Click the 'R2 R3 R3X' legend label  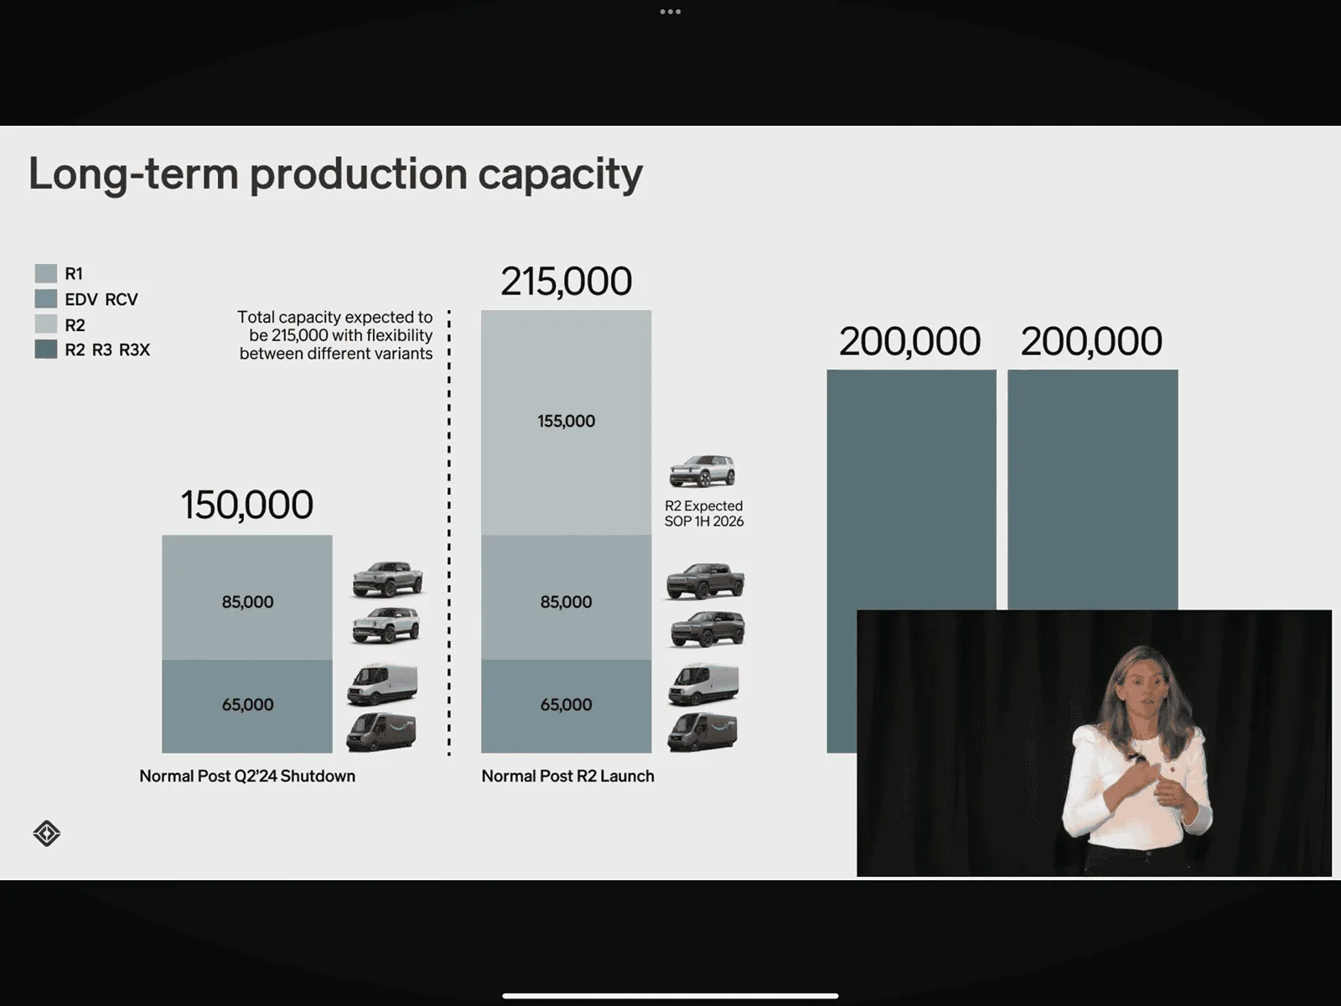[107, 350]
